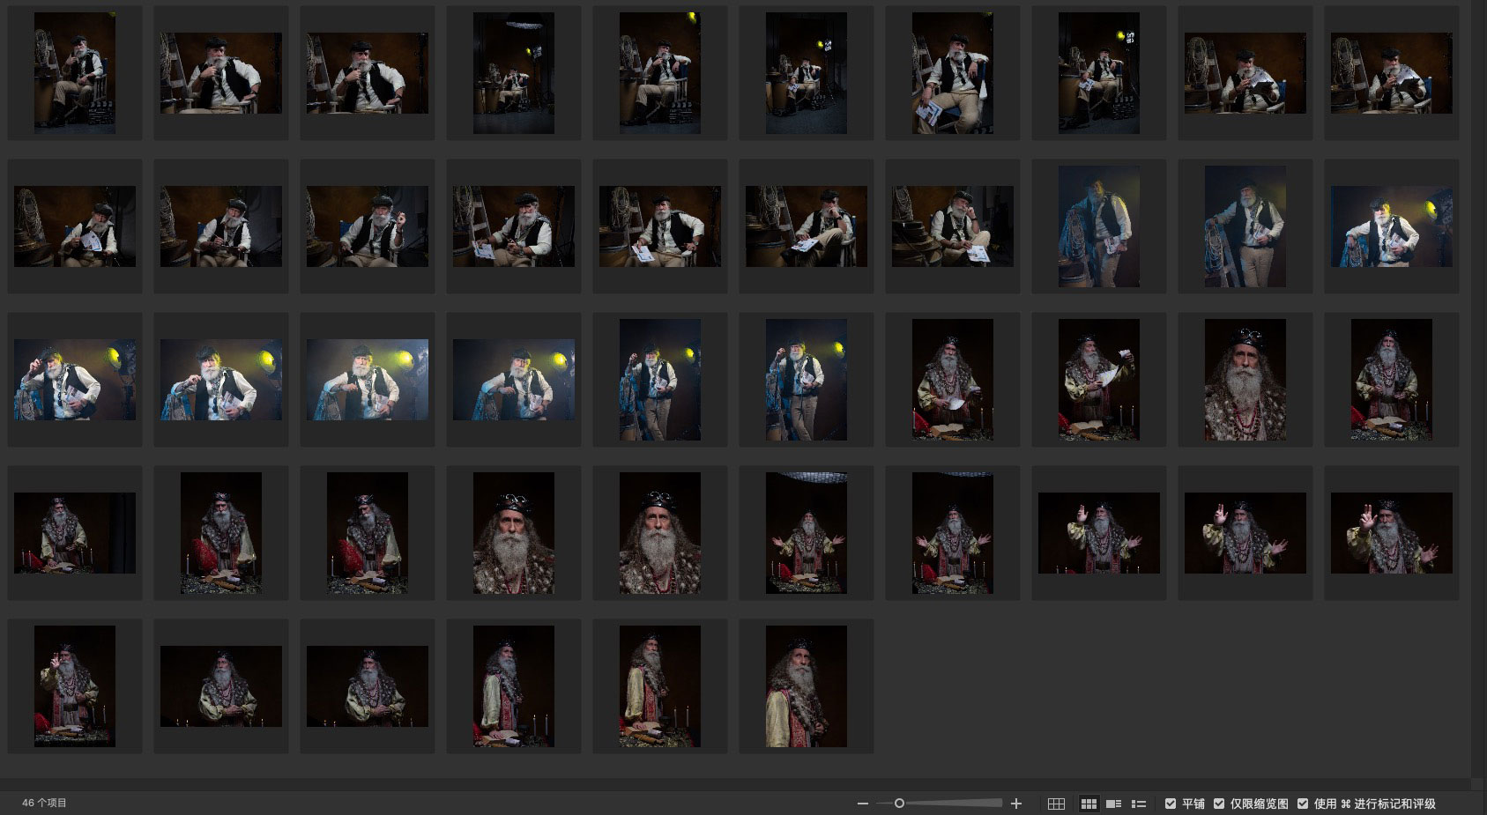Select the first thumbnail in the bottom row
Screen dimensions: 1487x815
click(75, 686)
